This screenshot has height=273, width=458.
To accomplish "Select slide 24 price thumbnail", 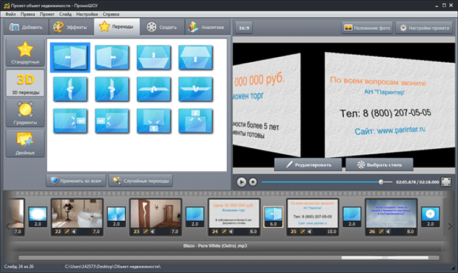I will click(x=234, y=213).
